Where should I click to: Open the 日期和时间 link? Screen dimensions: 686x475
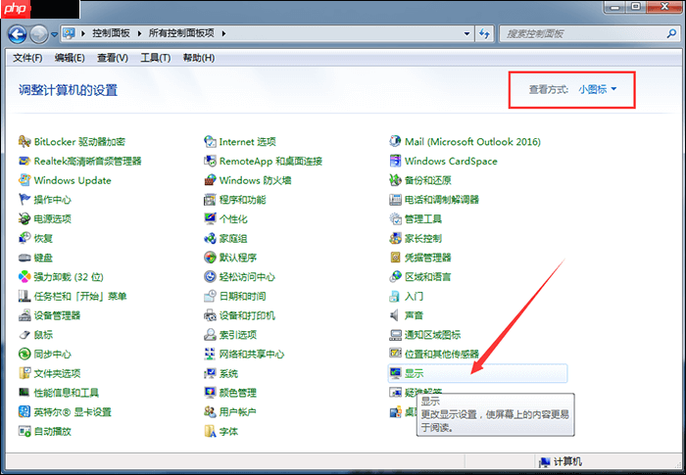242,296
